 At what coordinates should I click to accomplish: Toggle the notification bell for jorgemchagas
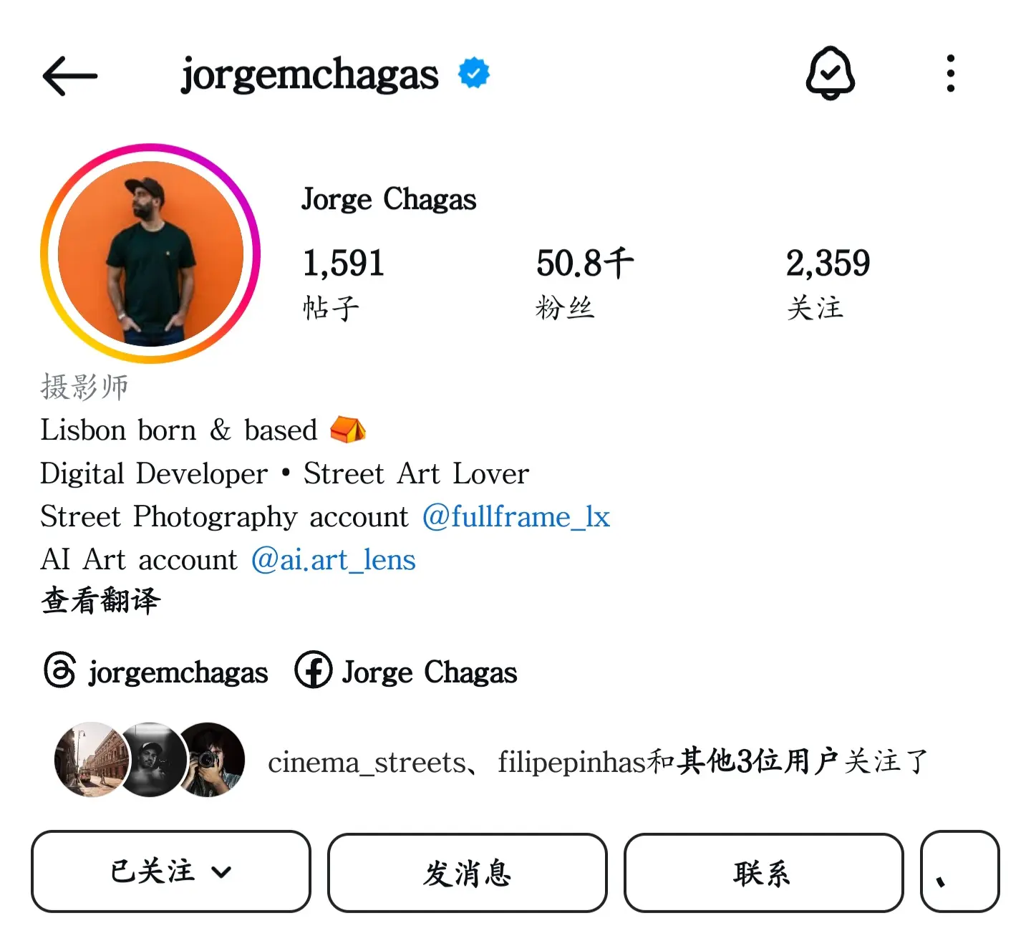point(830,73)
